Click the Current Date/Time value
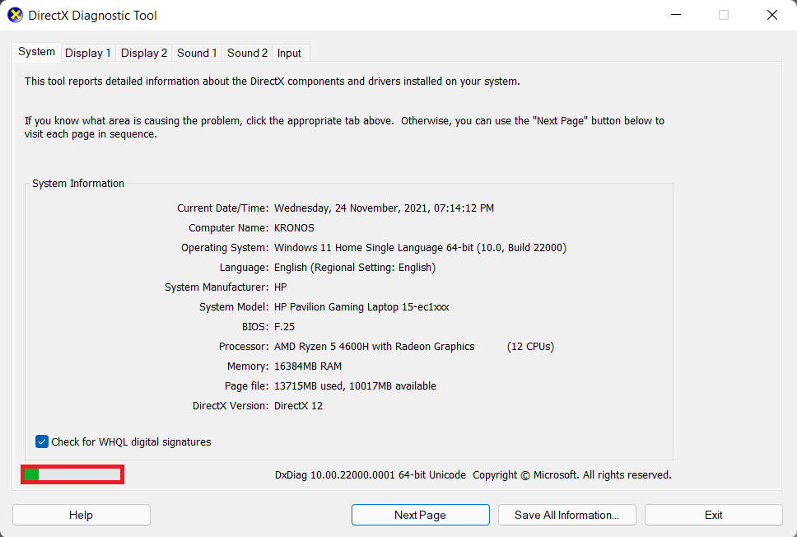 click(385, 208)
